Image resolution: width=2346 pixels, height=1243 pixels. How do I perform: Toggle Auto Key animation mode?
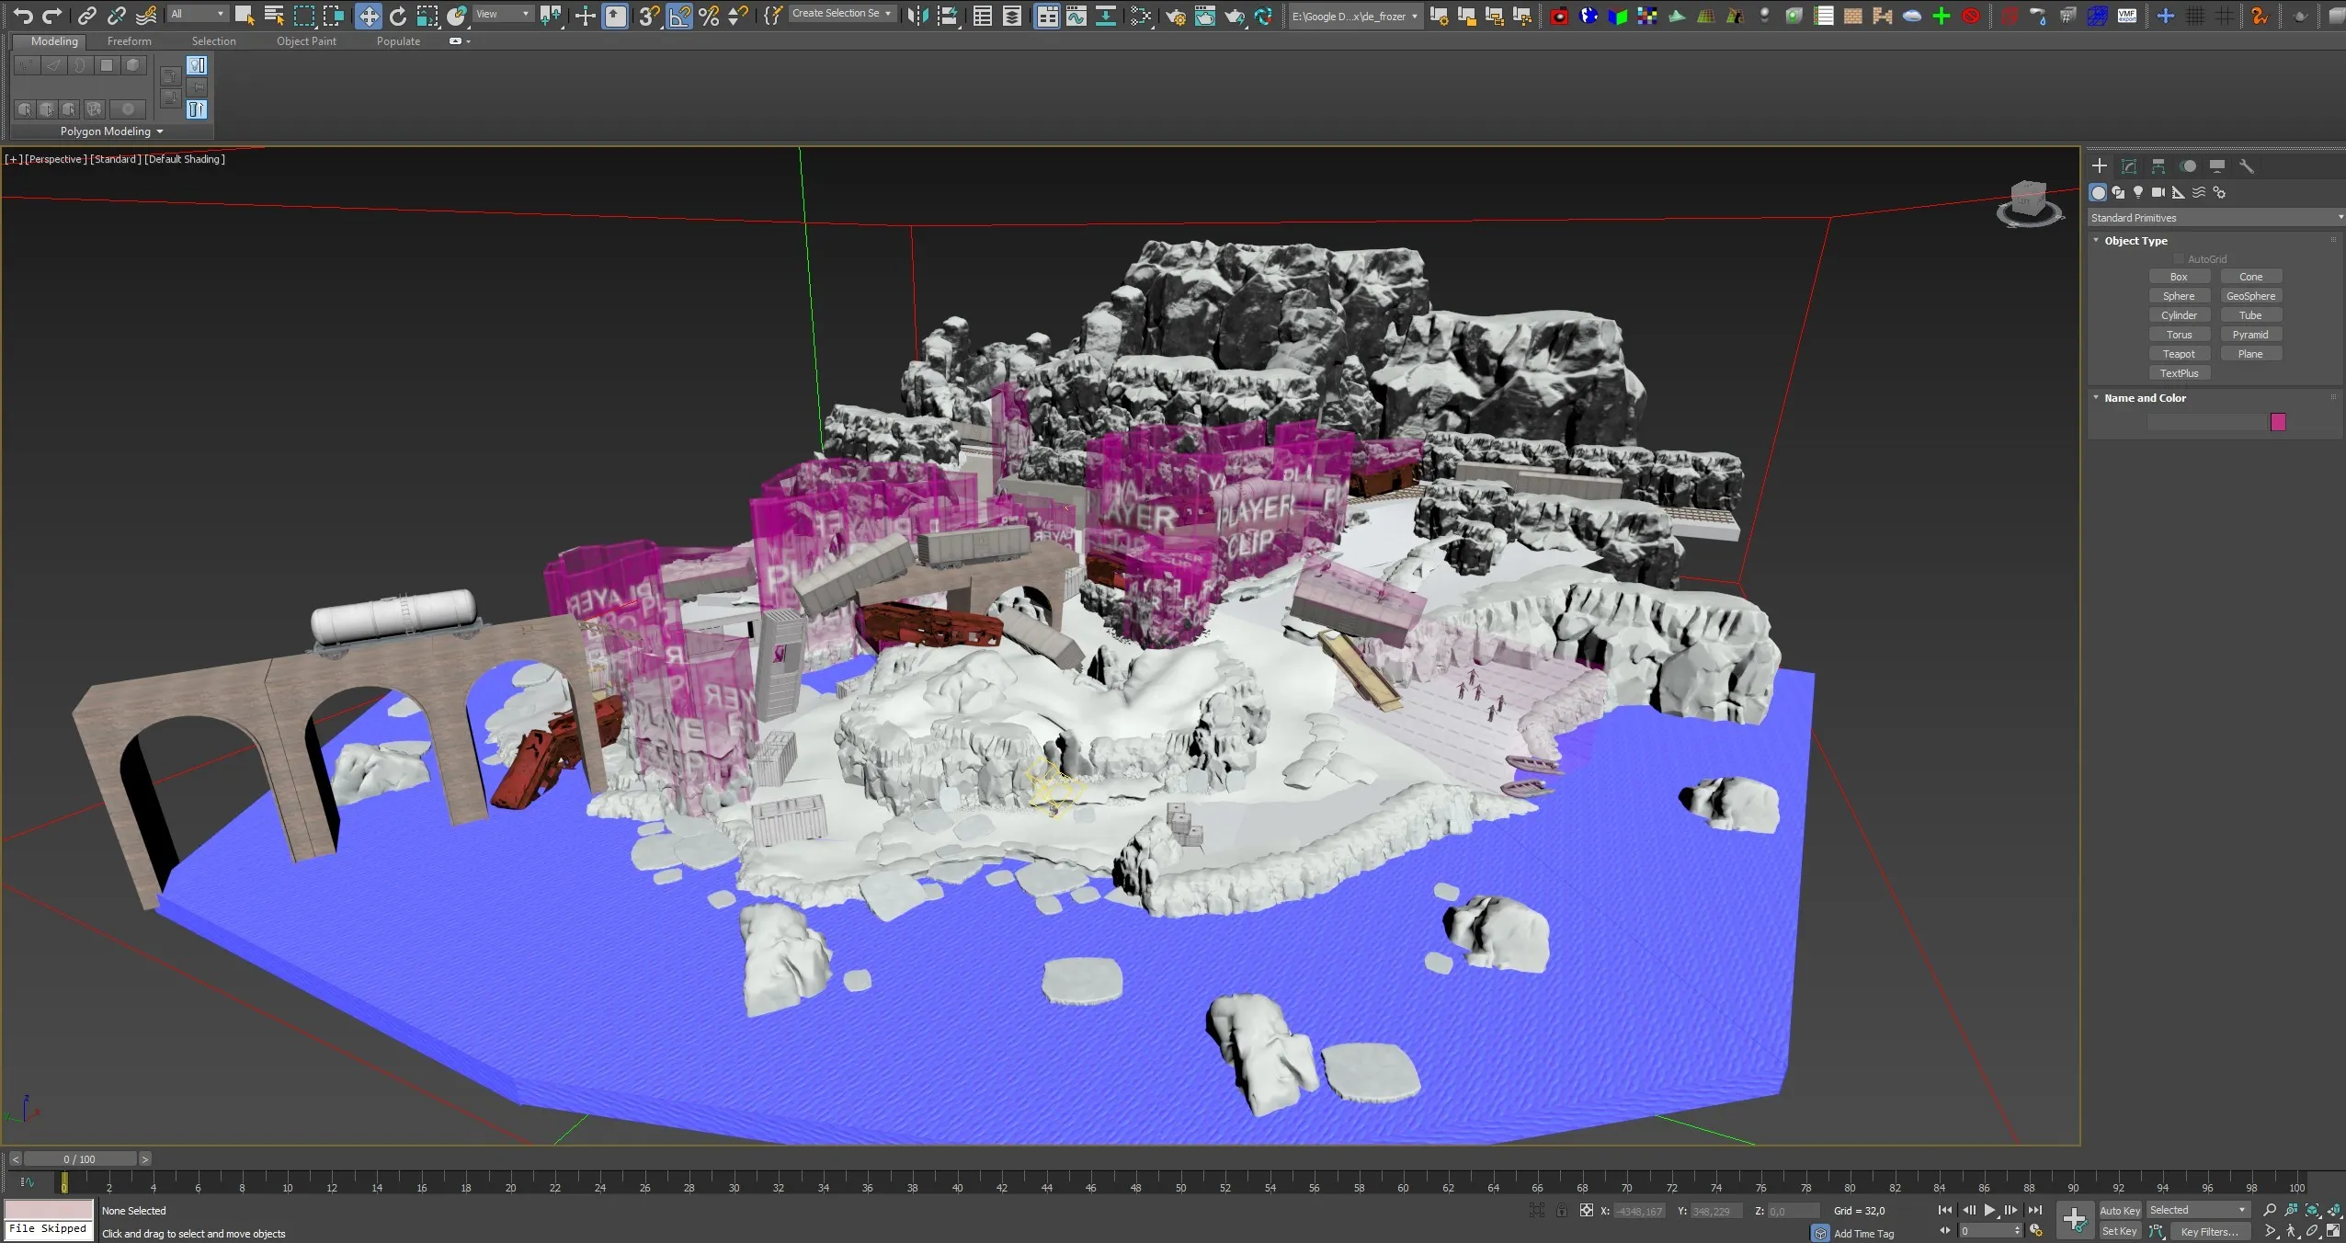click(x=2120, y=1211)
